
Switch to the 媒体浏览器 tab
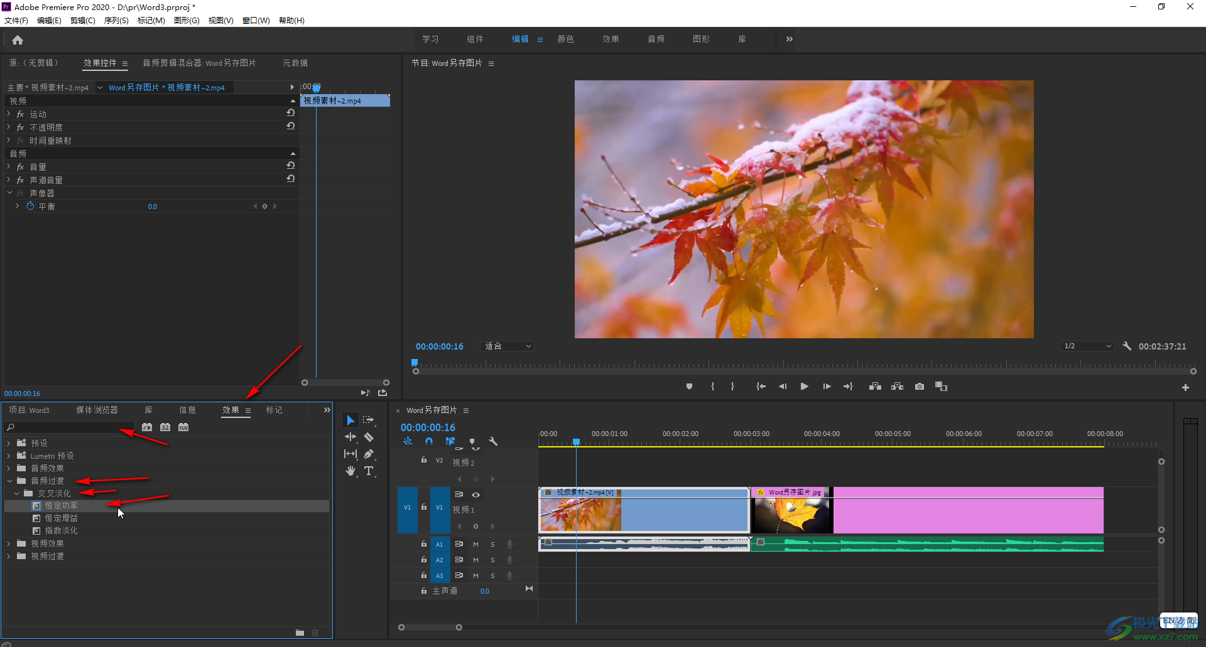(x=97, y=410)
